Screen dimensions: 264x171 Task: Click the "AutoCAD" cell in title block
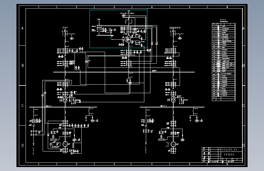(215, 162)
